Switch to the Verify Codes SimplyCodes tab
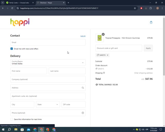Screen dimensions: 165x132 (x=20, y=3)
